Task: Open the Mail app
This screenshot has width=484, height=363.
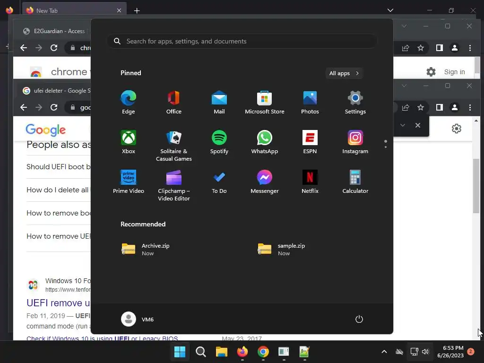Action: pyautogui.click(x=219, y=102)
